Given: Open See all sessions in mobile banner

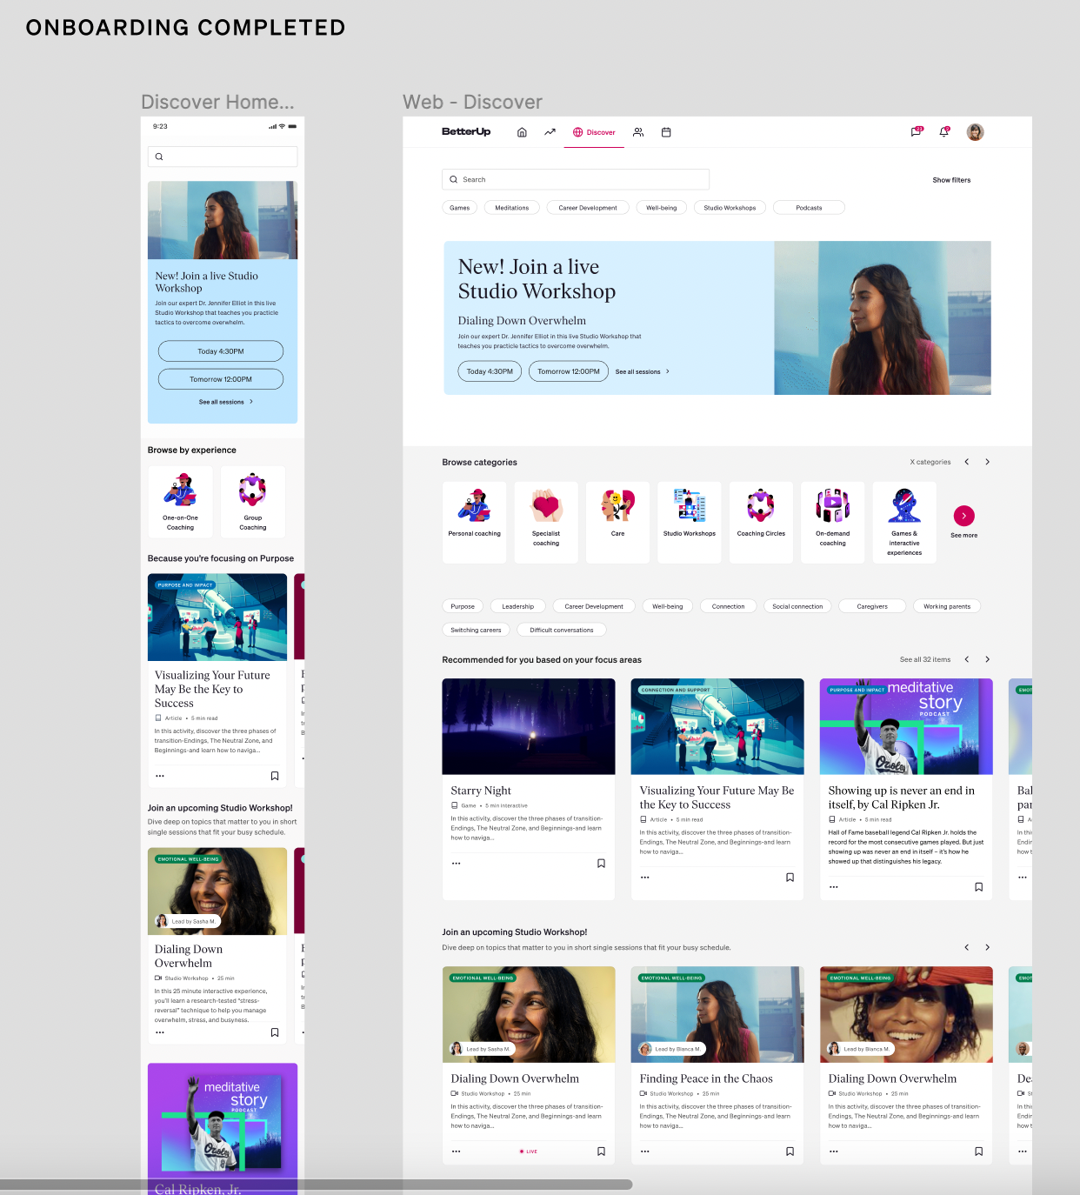Looking at the screenshot, I should tap(226, 402).
